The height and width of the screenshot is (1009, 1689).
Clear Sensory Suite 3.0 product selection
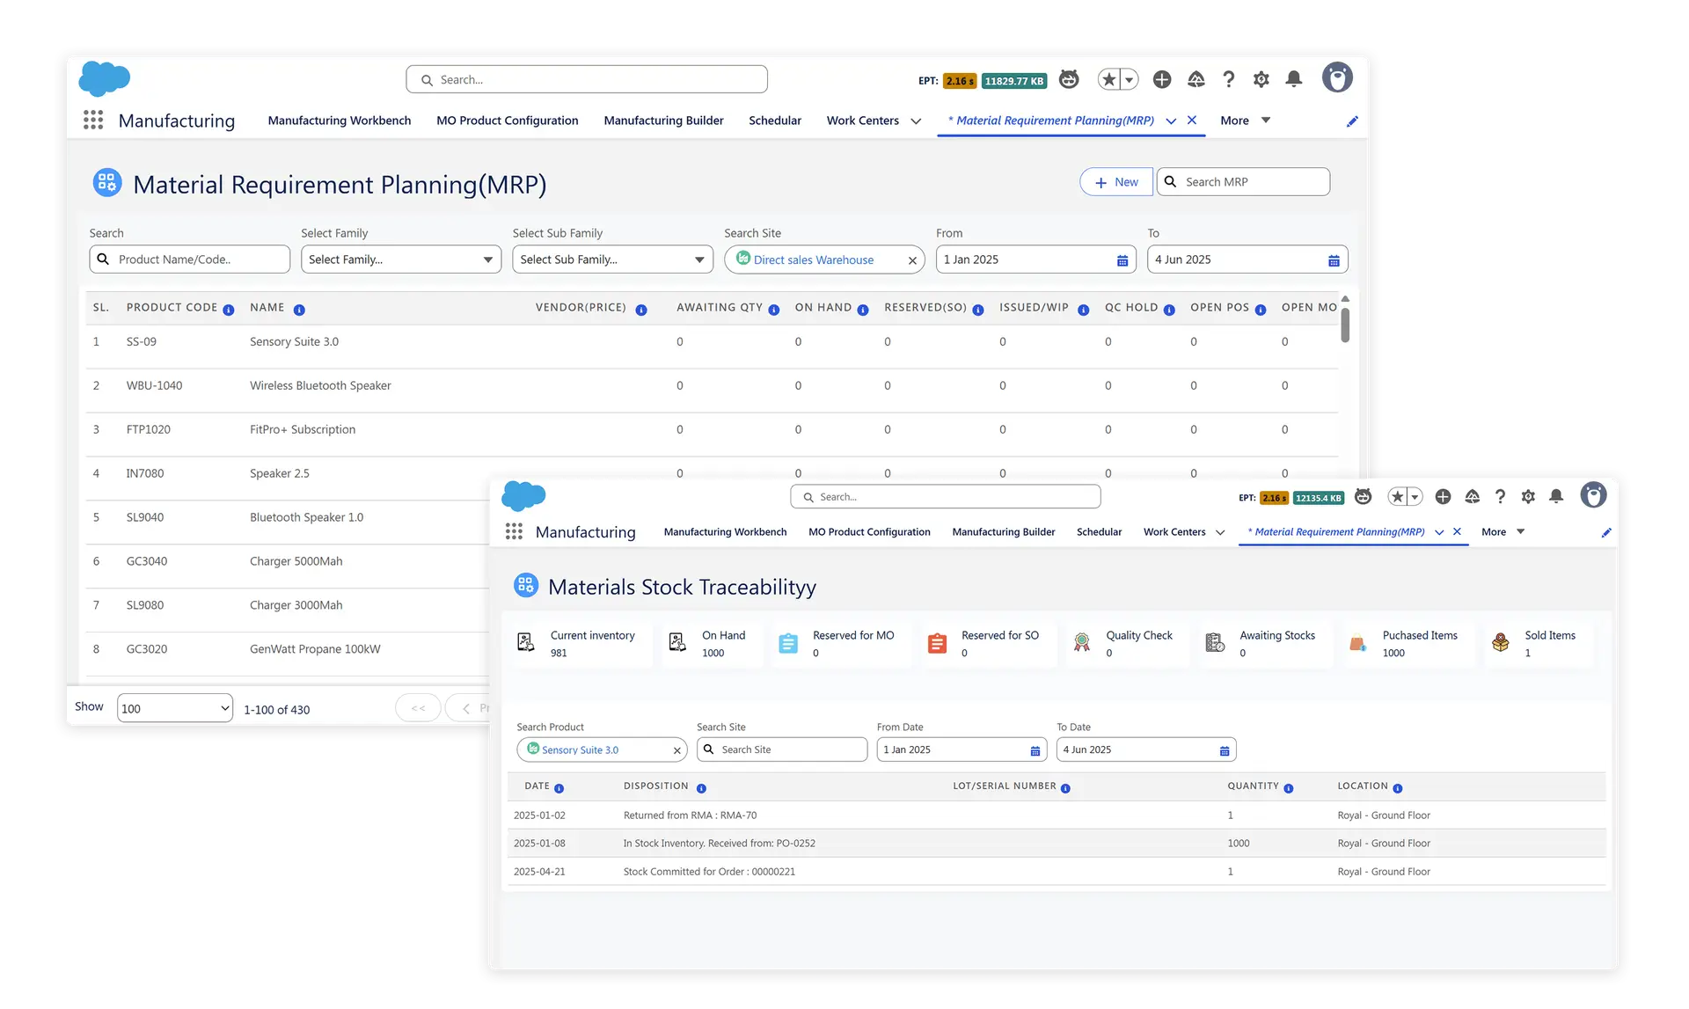(x=676, y=750)
